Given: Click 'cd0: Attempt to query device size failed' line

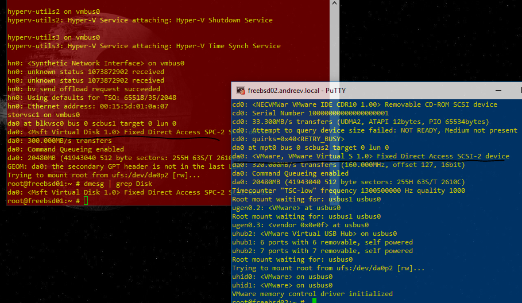Looking at the screenshot, I should [374, 130].
